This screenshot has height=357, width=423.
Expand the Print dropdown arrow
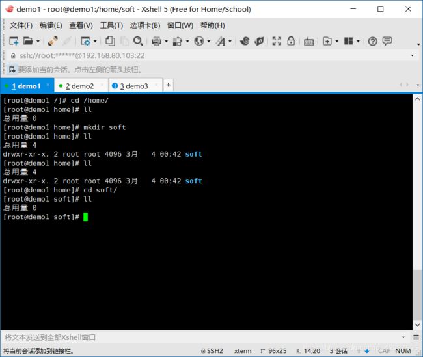click(166, 41)
